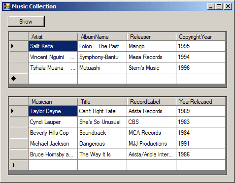Select the Bruce Hornsby a... cell
Image resolution: width=235 pixels, height=183 pixels.
tap(53, 154)
